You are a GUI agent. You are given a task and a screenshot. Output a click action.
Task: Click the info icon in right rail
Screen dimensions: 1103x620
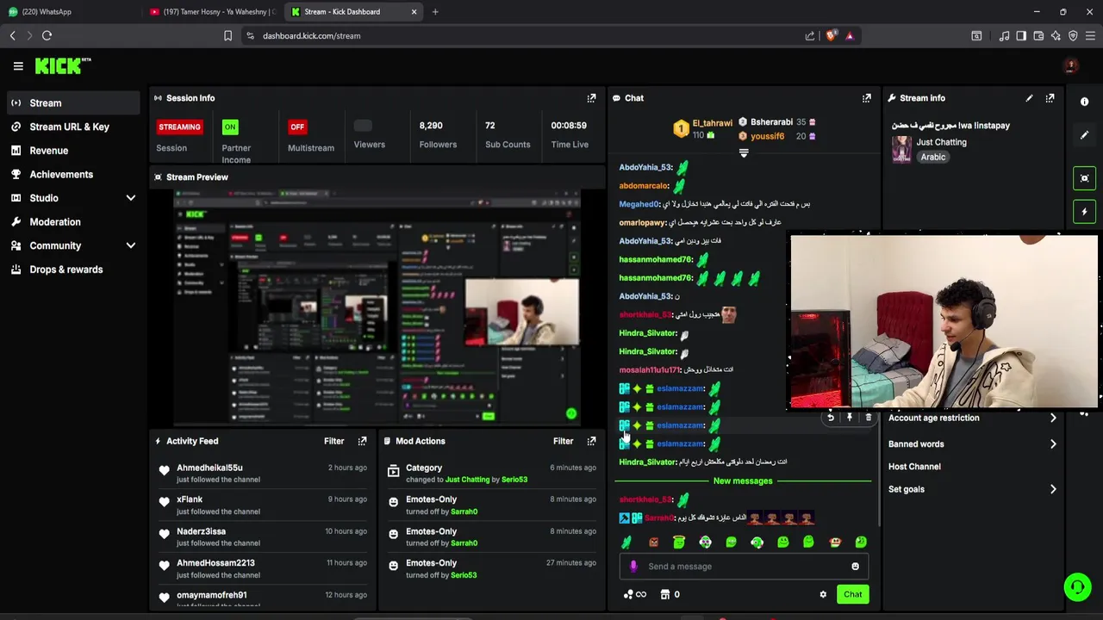(1084, 102)
